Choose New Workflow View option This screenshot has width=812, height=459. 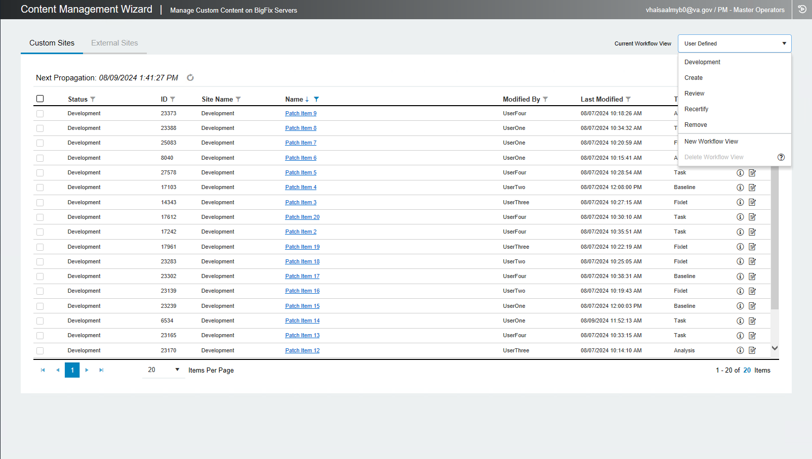pyautogui.click(x=735, y=142)
